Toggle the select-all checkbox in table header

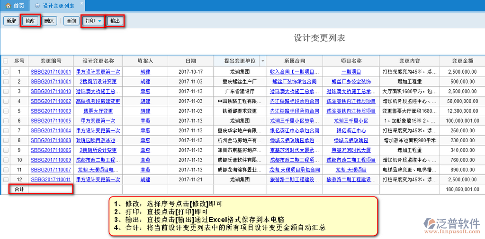[x=6, y=61]
